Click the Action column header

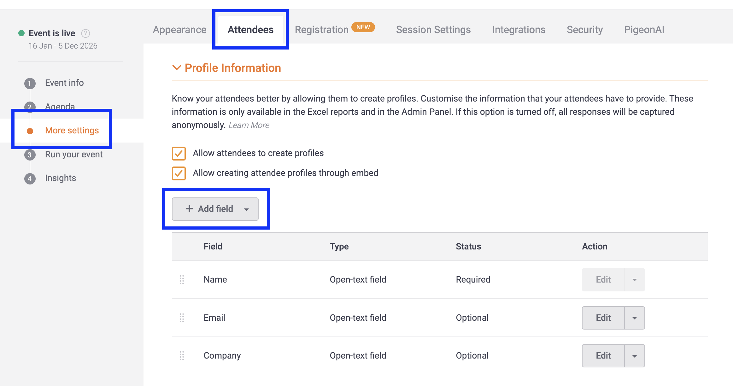[x=595, y=247]
